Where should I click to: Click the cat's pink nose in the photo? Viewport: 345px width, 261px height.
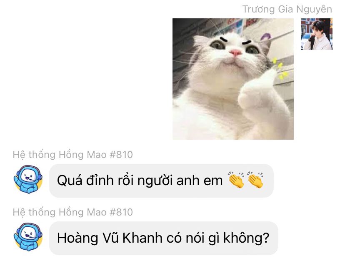coord(235,53)
